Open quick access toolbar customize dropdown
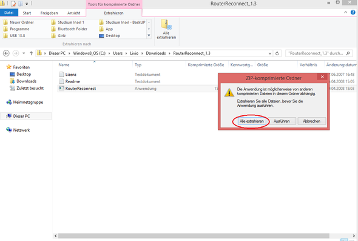This screenshot has width=358, height=241. pyautogui.click(x=27, y=4)
